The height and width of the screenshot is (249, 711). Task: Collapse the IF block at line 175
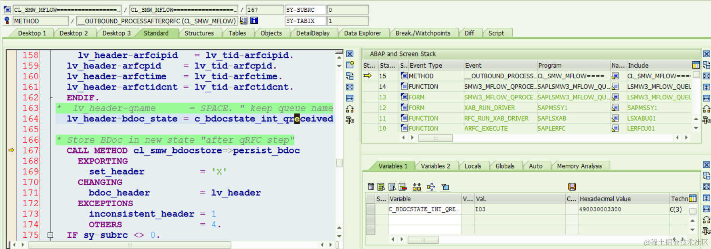point(50,235)
